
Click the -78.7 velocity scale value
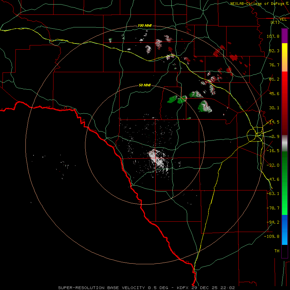point(273,208)
